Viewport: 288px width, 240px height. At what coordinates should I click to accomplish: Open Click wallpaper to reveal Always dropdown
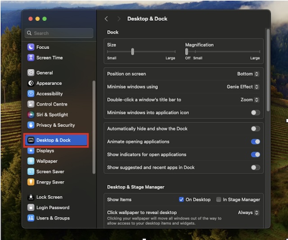(248, 212)
